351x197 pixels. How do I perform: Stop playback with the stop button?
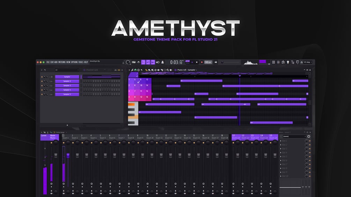pyautogui.click(x=197, y=62)
